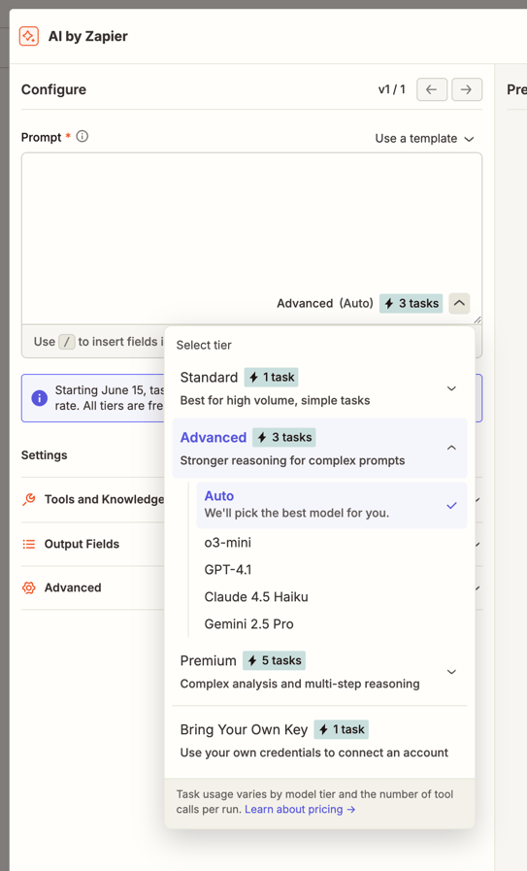Click the 1 task badge next to Standard
527x871 pixels.
[272, 377]
